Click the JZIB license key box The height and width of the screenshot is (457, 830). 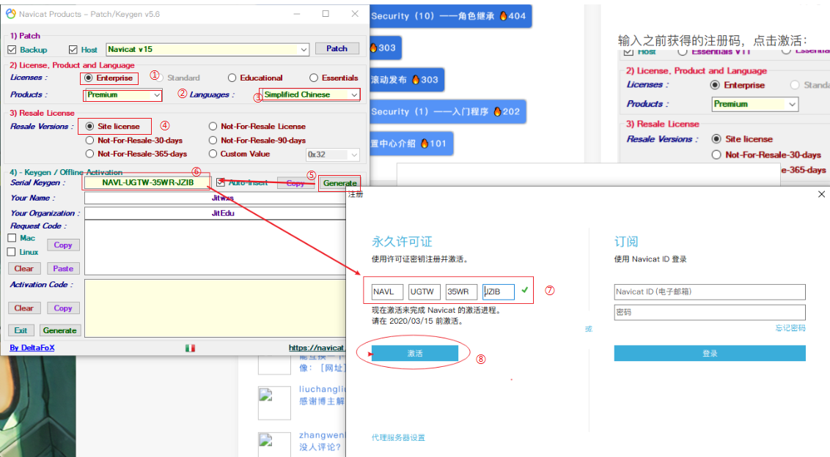pos(498,292)
